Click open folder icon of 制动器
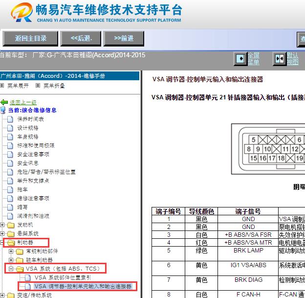The image size is (305, 298). 11,243
